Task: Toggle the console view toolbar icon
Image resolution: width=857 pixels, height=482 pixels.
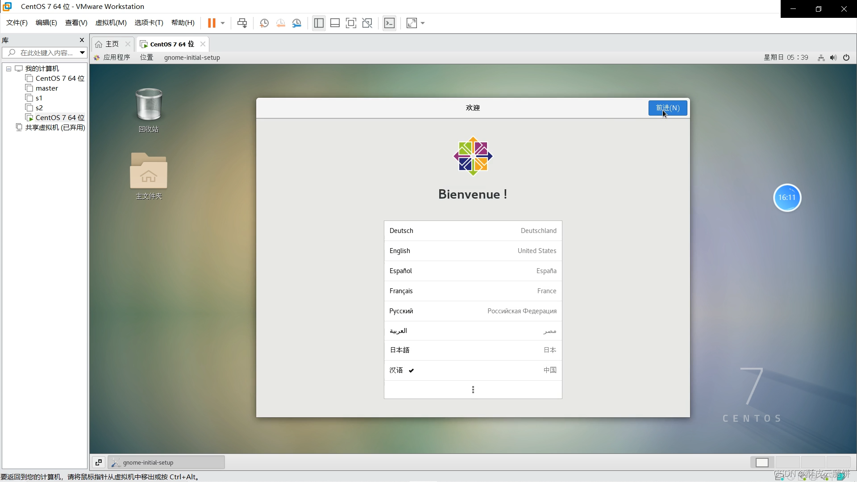Action: coord(389,23)
